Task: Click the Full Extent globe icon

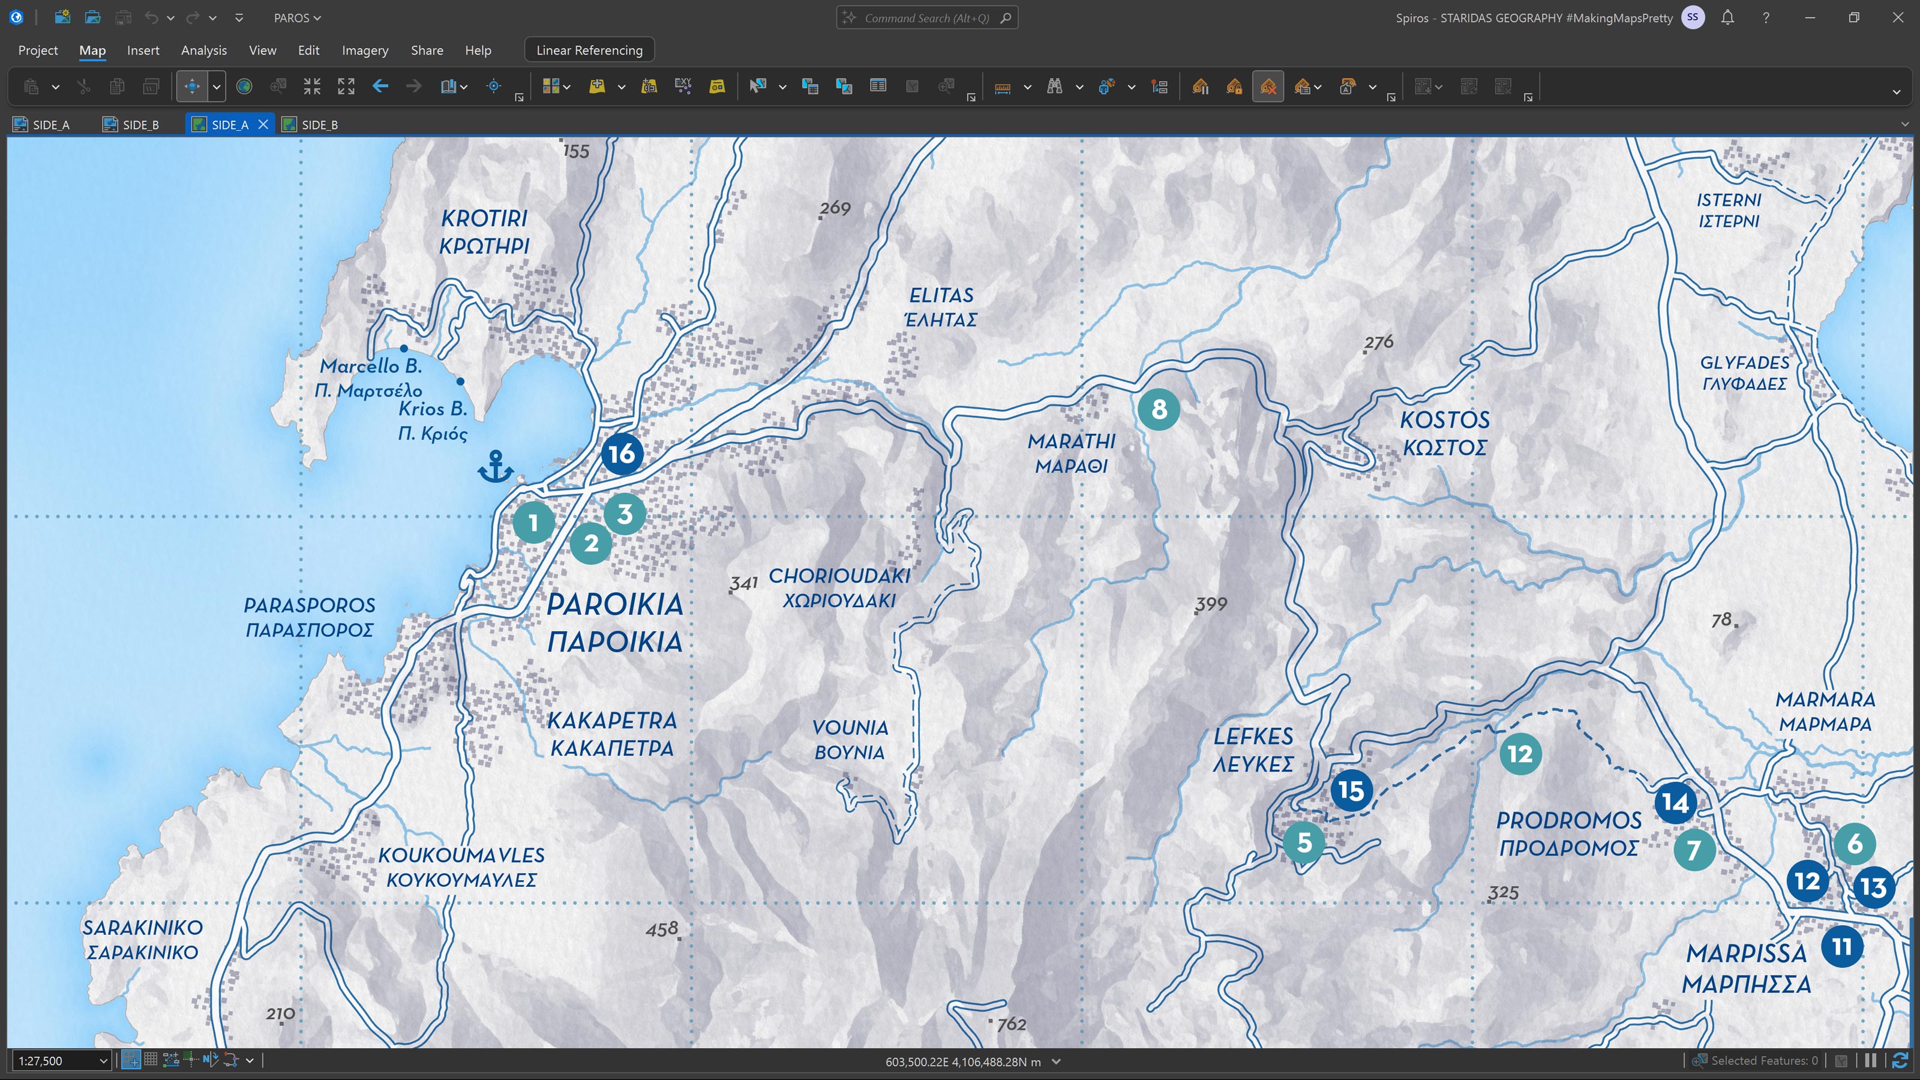Action: 244,86
